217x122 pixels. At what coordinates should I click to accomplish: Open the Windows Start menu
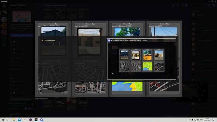3,120
